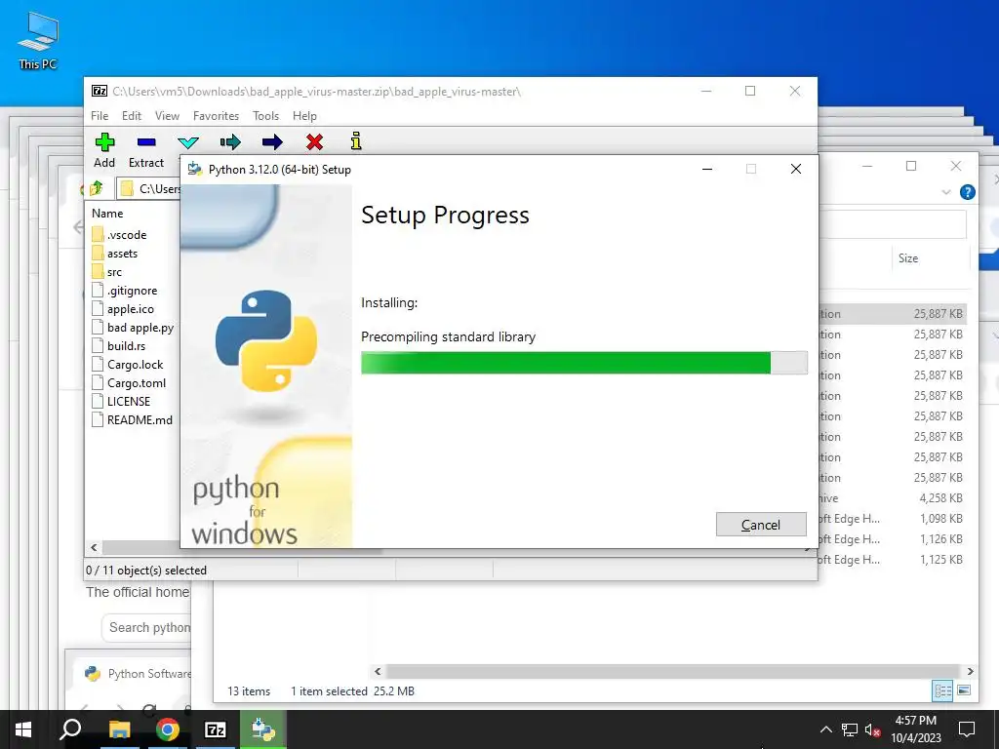Viewport: 999px width, 749px height.
Task: Click the Python Setup taskbar button
Action: [263, 729]
